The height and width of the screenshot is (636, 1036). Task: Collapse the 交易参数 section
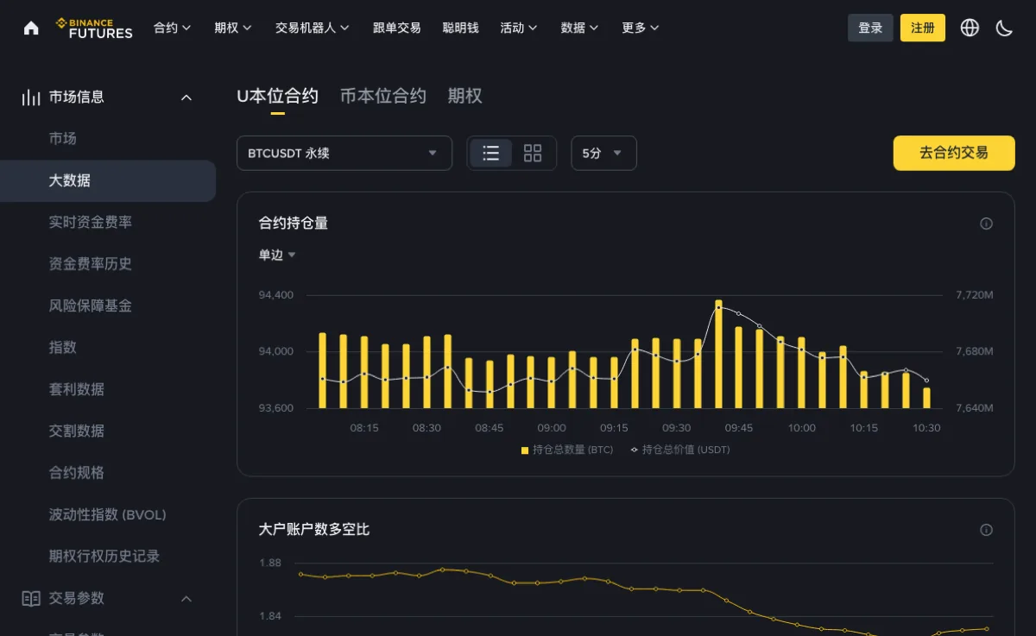[186, 598]
